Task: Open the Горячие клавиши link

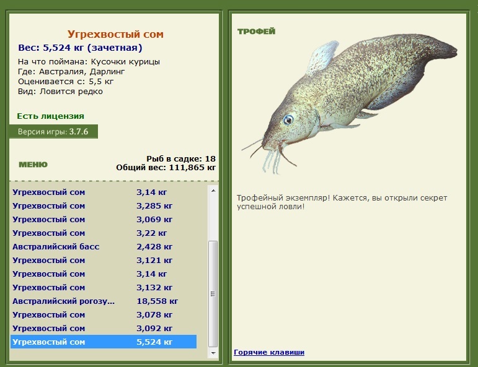Action: pos(269,352)
